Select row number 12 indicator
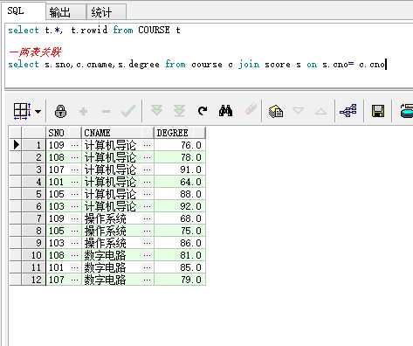Image resolution: width=413 pixels, height=346 pixels. (33, 280)
